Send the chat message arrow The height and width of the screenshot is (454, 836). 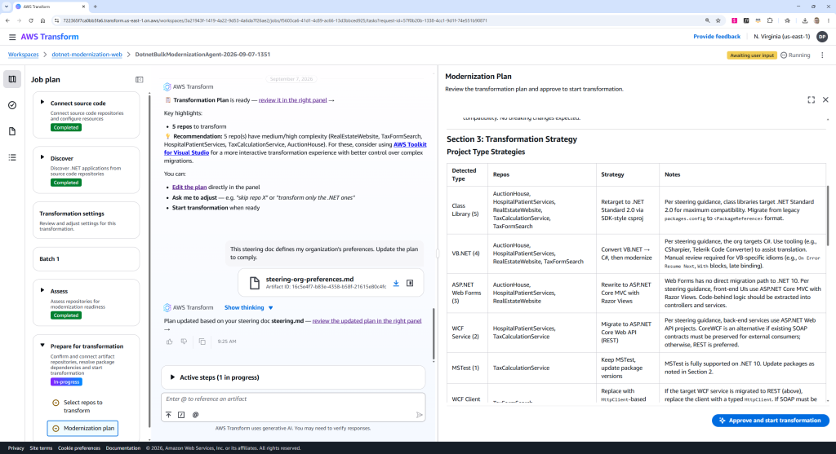[x=419, y=415]
